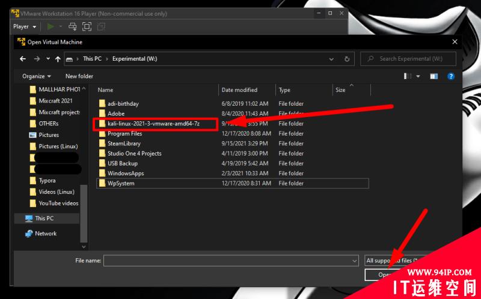Go up one folder level
481x299 pixels.
click(58, 59)
